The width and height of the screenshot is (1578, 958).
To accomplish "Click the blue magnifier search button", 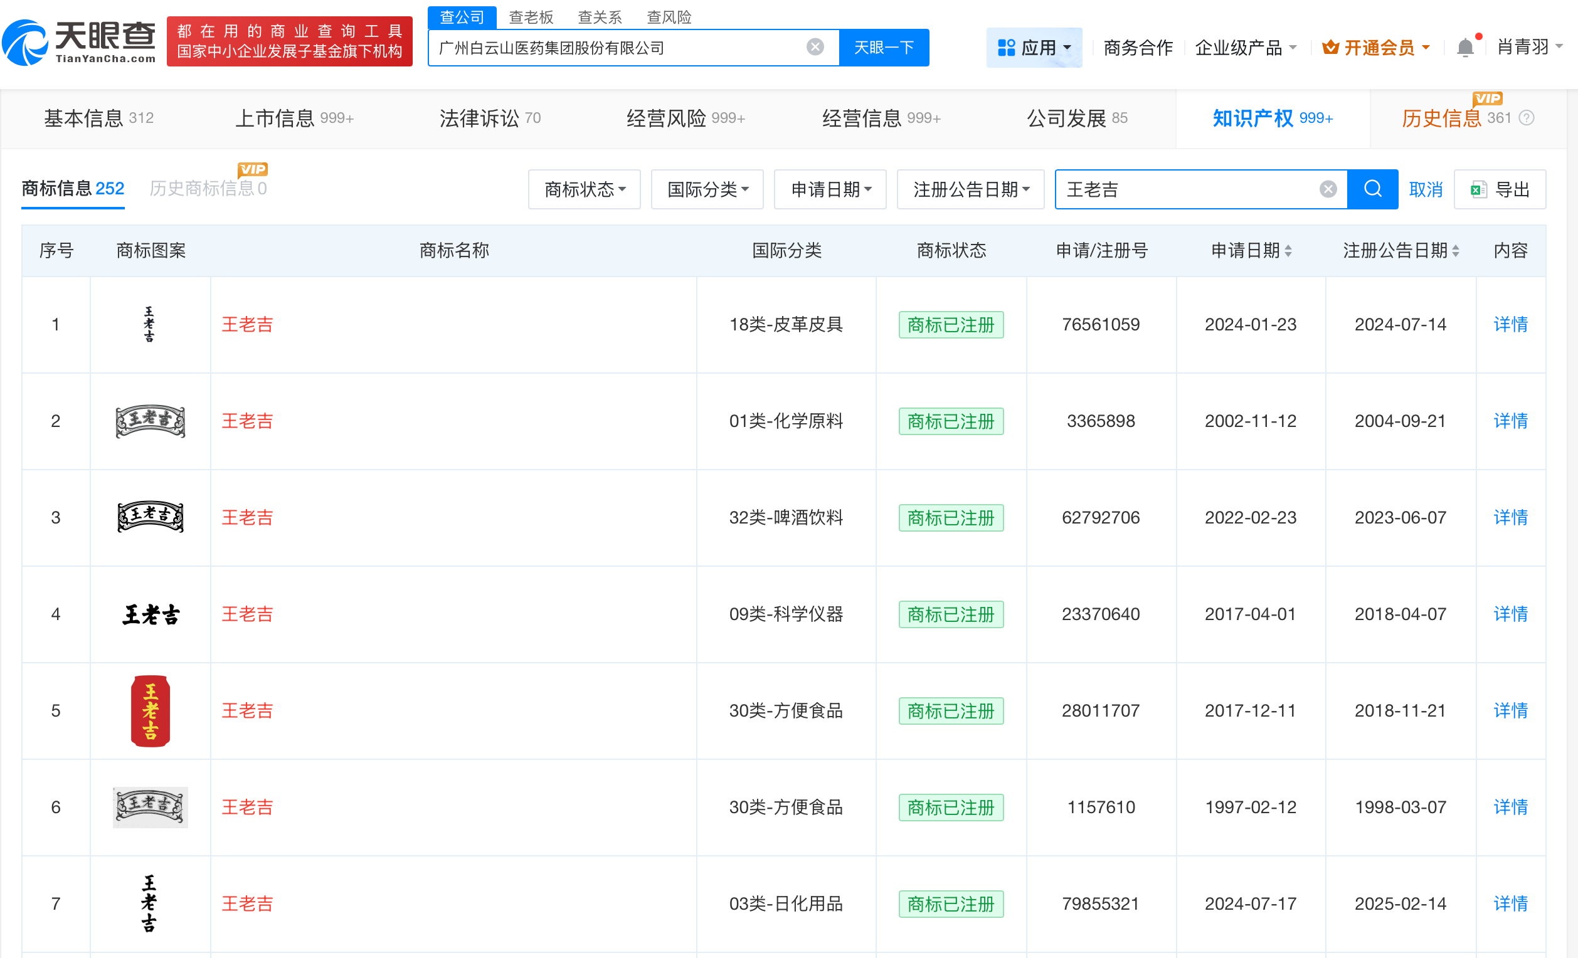I will click(1372, 189).
